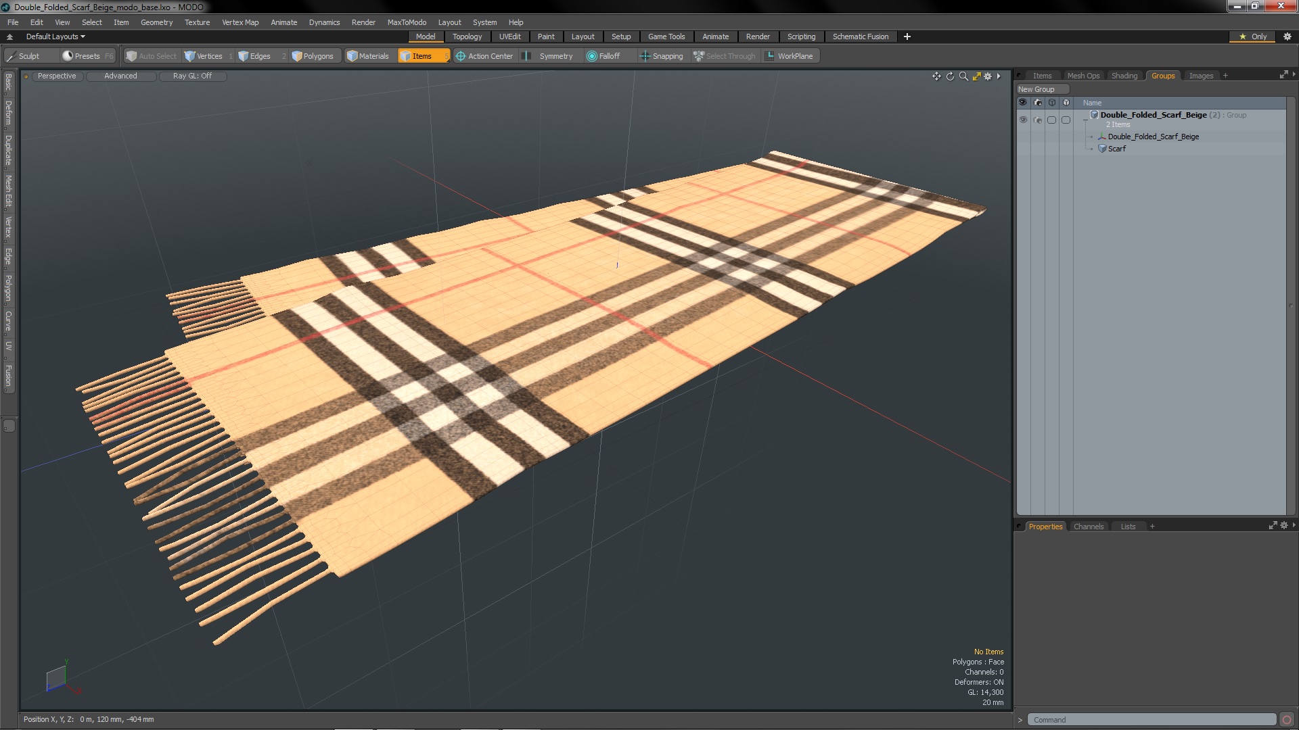Toggle Ray GL: Off button
The image size is (1299, 730).
192,76
